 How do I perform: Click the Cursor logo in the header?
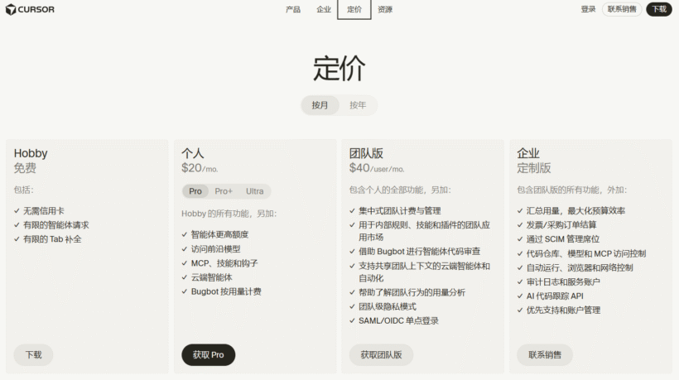(x=30, y=9)
